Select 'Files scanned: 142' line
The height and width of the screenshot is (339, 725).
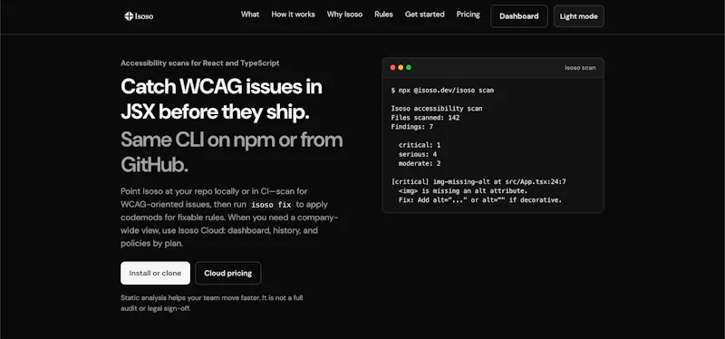pos(425,118)
